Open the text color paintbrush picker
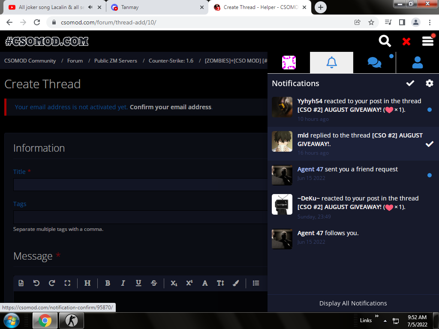The width and height of the screenshot is (439, 329). [x=235, y=283]
